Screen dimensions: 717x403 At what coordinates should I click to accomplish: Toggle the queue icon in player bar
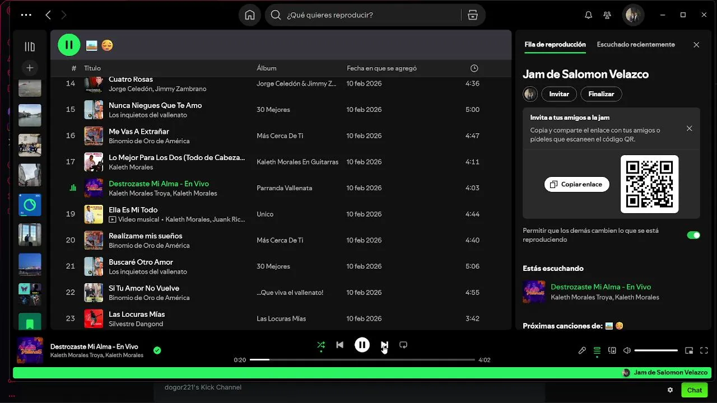[x=597, y=350]
